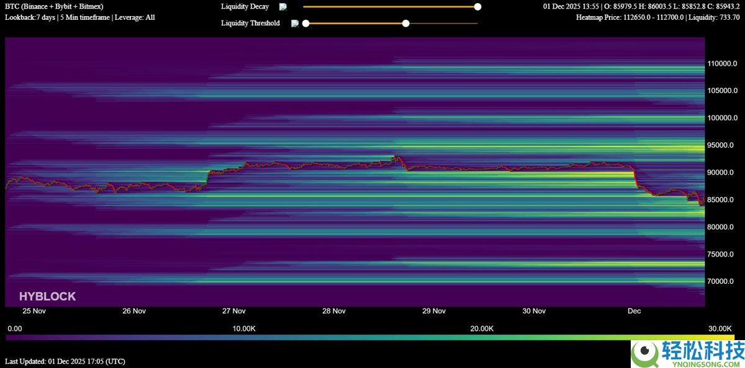The image size is (745, 368).
Task: Click the Liquidity Threshold upper-bound handle
Action: (x=406, y=24)
